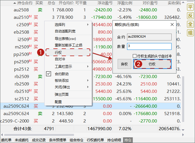Close the 期权(执行/放弃) dialog
The width and height of the screenshot is (195, 143).
(172, 25)
